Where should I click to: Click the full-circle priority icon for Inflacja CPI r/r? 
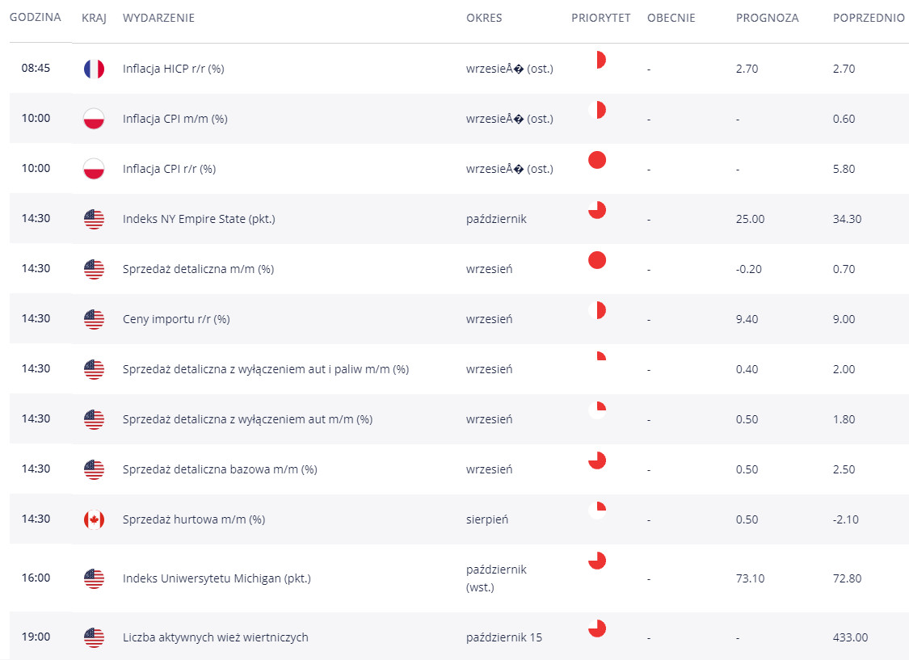597,160
